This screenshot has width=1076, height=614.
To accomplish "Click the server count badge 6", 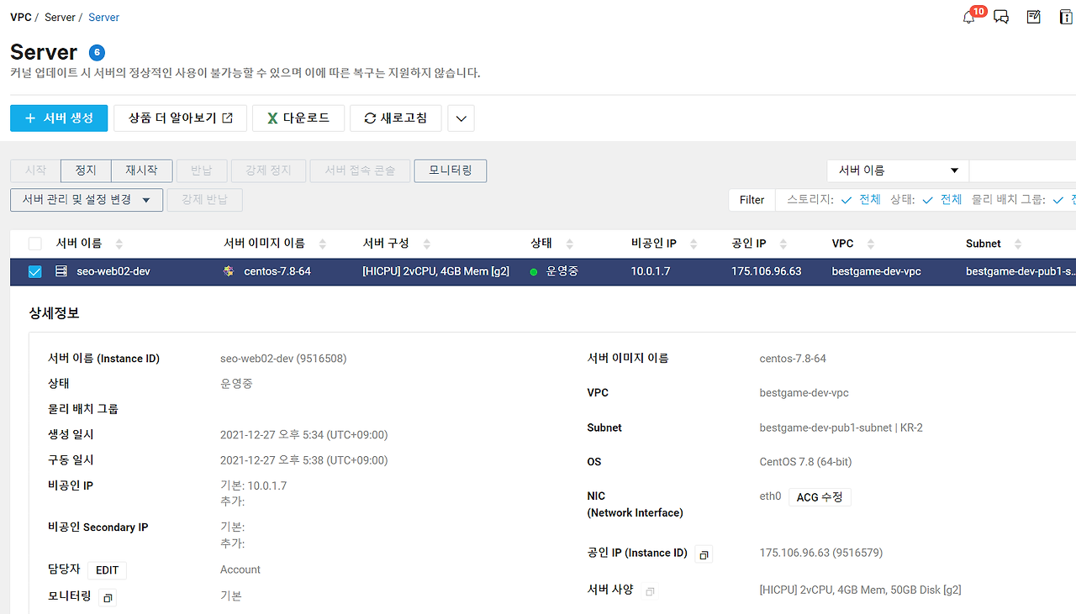I will point(97,52).
